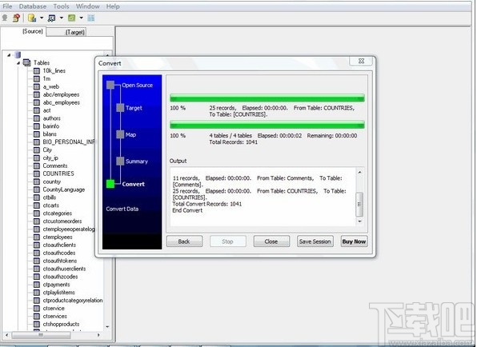Close the Convert dialog with X button
477x347 pixels.
point(361,61)
